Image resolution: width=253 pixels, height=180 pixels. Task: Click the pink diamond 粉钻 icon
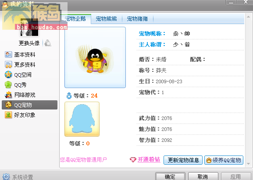[x=133, y=160]
